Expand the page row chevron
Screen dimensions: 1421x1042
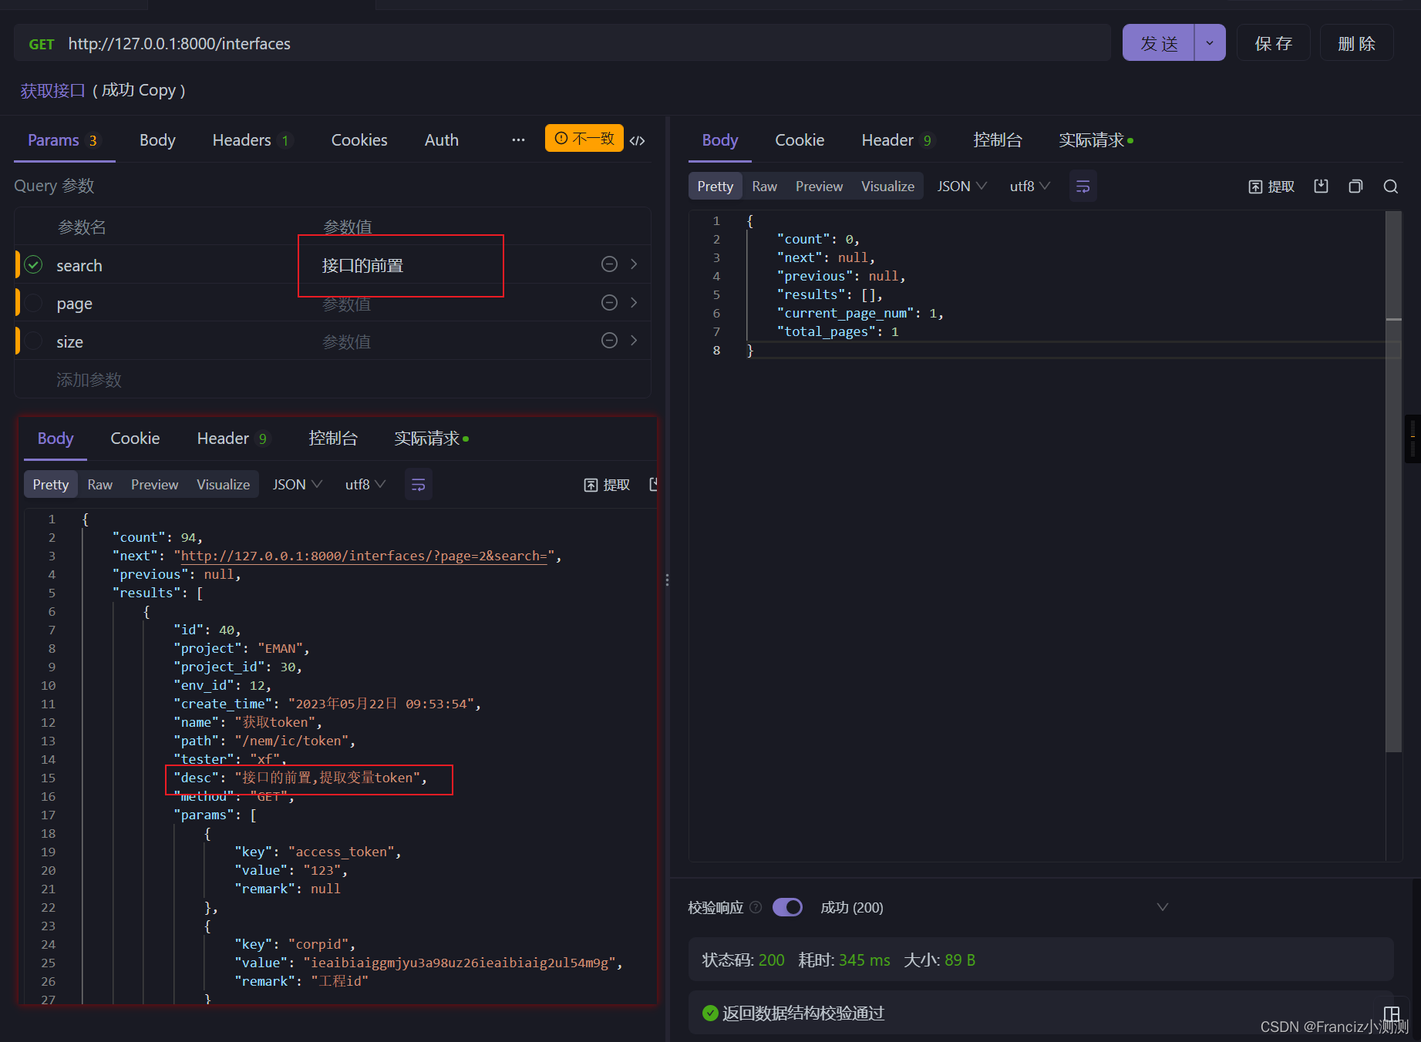pos(634,303)
